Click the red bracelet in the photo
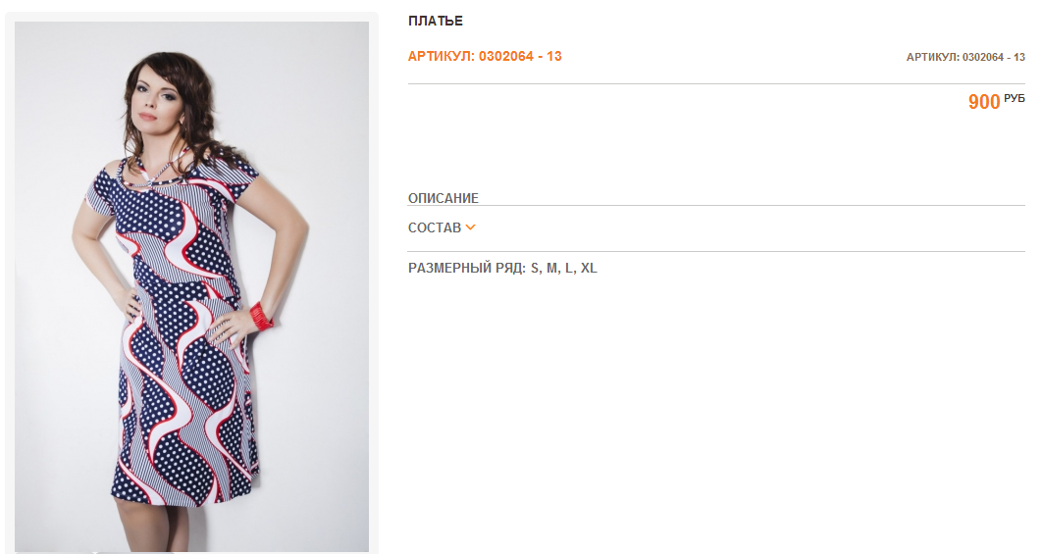The height and width of the screenshot is (554, 1042). (261, 316)
